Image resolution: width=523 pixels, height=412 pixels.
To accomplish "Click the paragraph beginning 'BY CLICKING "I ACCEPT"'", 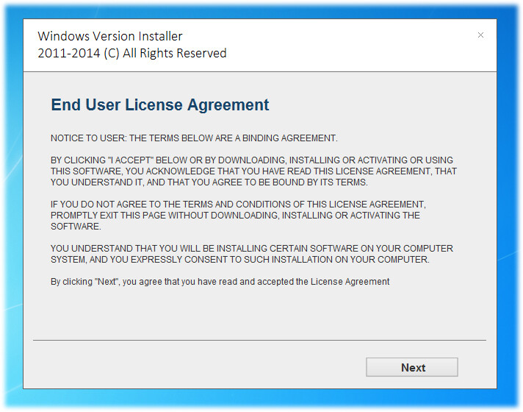I will click(x=253, y=171).
